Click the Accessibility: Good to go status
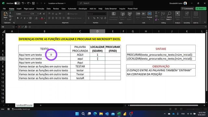Screen dimensions: 208x117 tap(21, 109)
